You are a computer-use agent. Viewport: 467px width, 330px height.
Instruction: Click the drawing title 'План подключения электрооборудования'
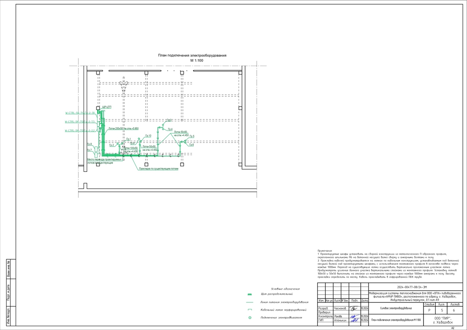click(192, 56)
